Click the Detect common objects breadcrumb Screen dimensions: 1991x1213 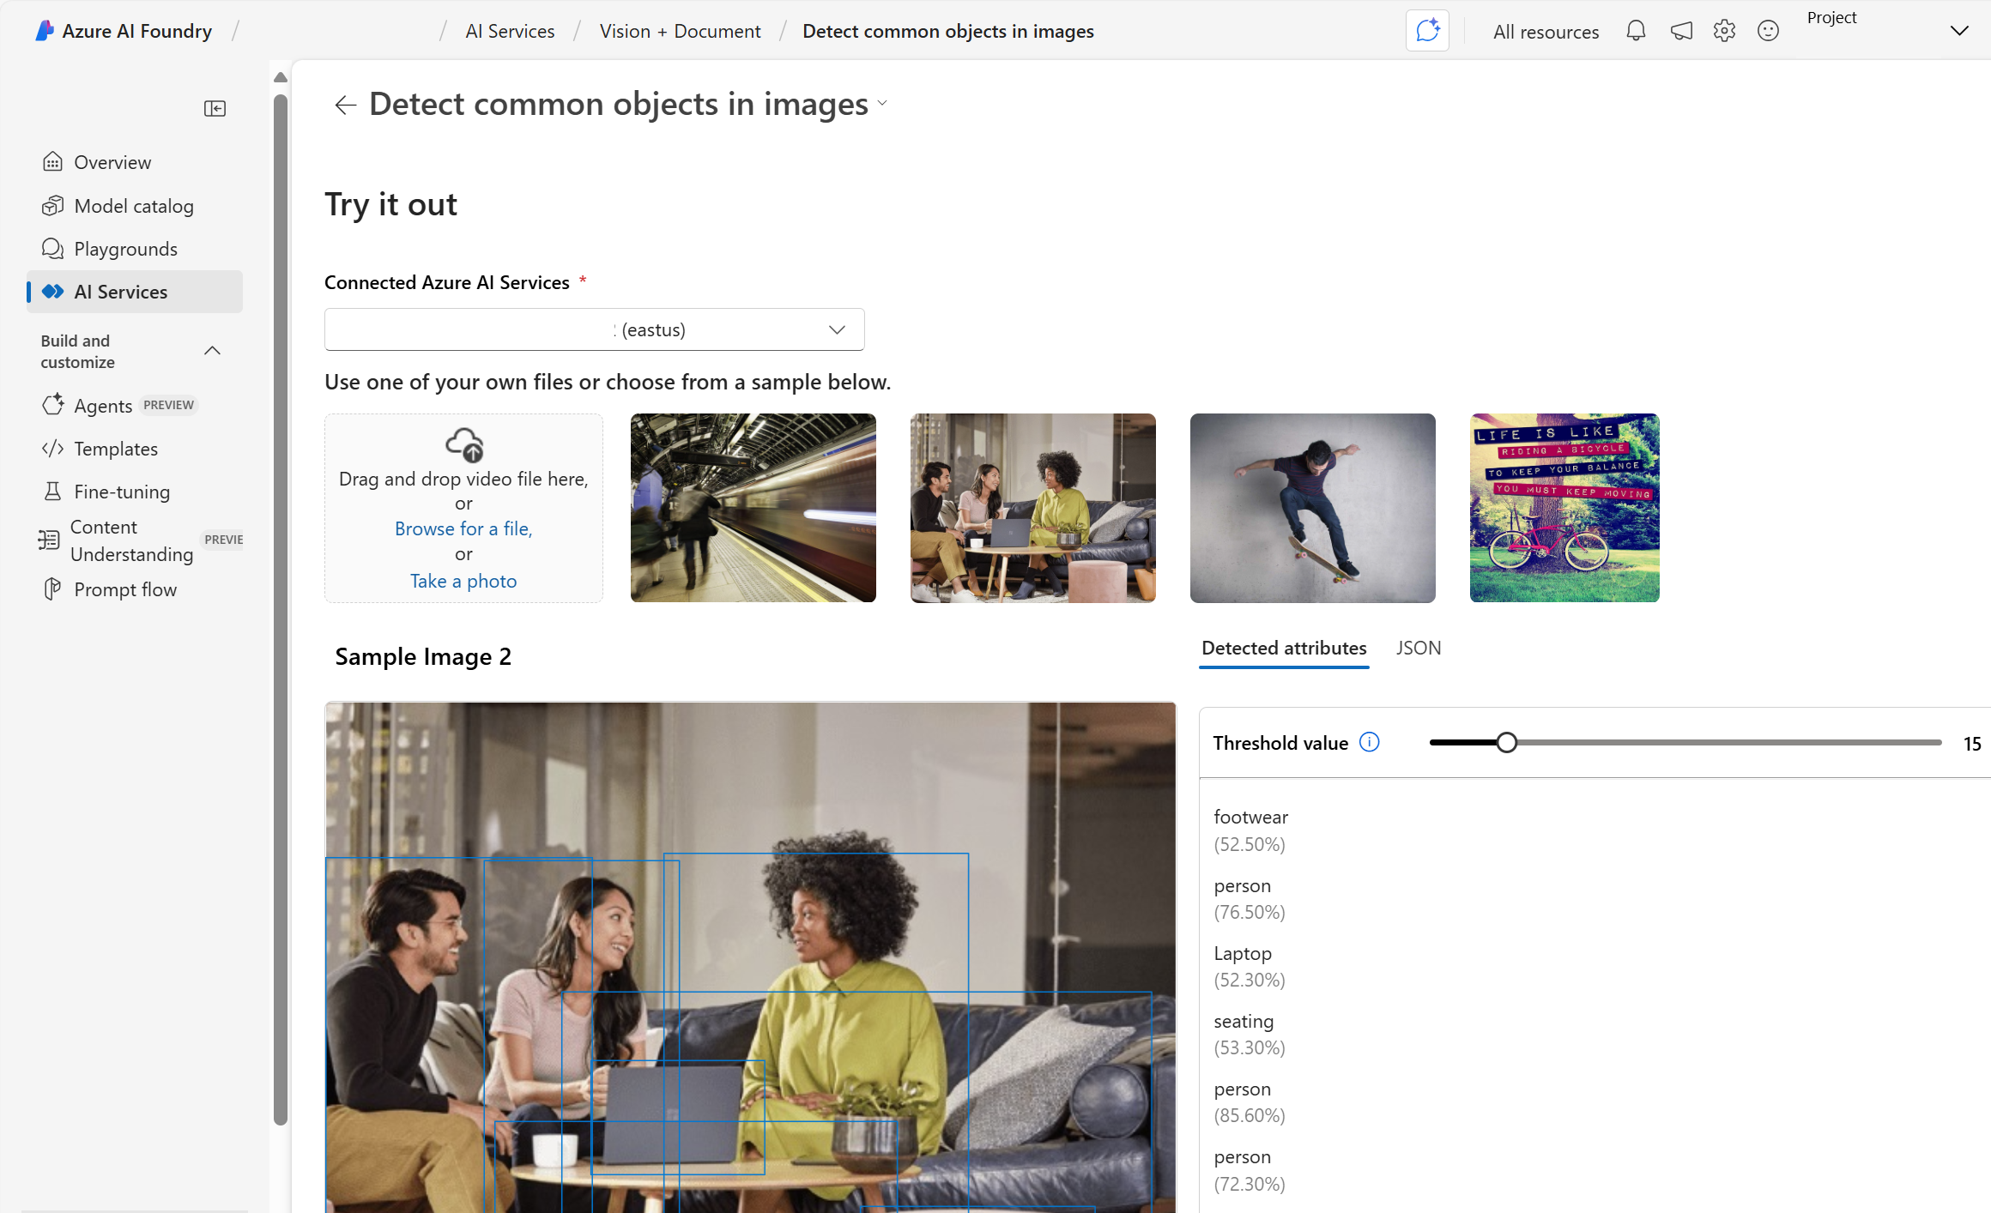click(947, 31)
